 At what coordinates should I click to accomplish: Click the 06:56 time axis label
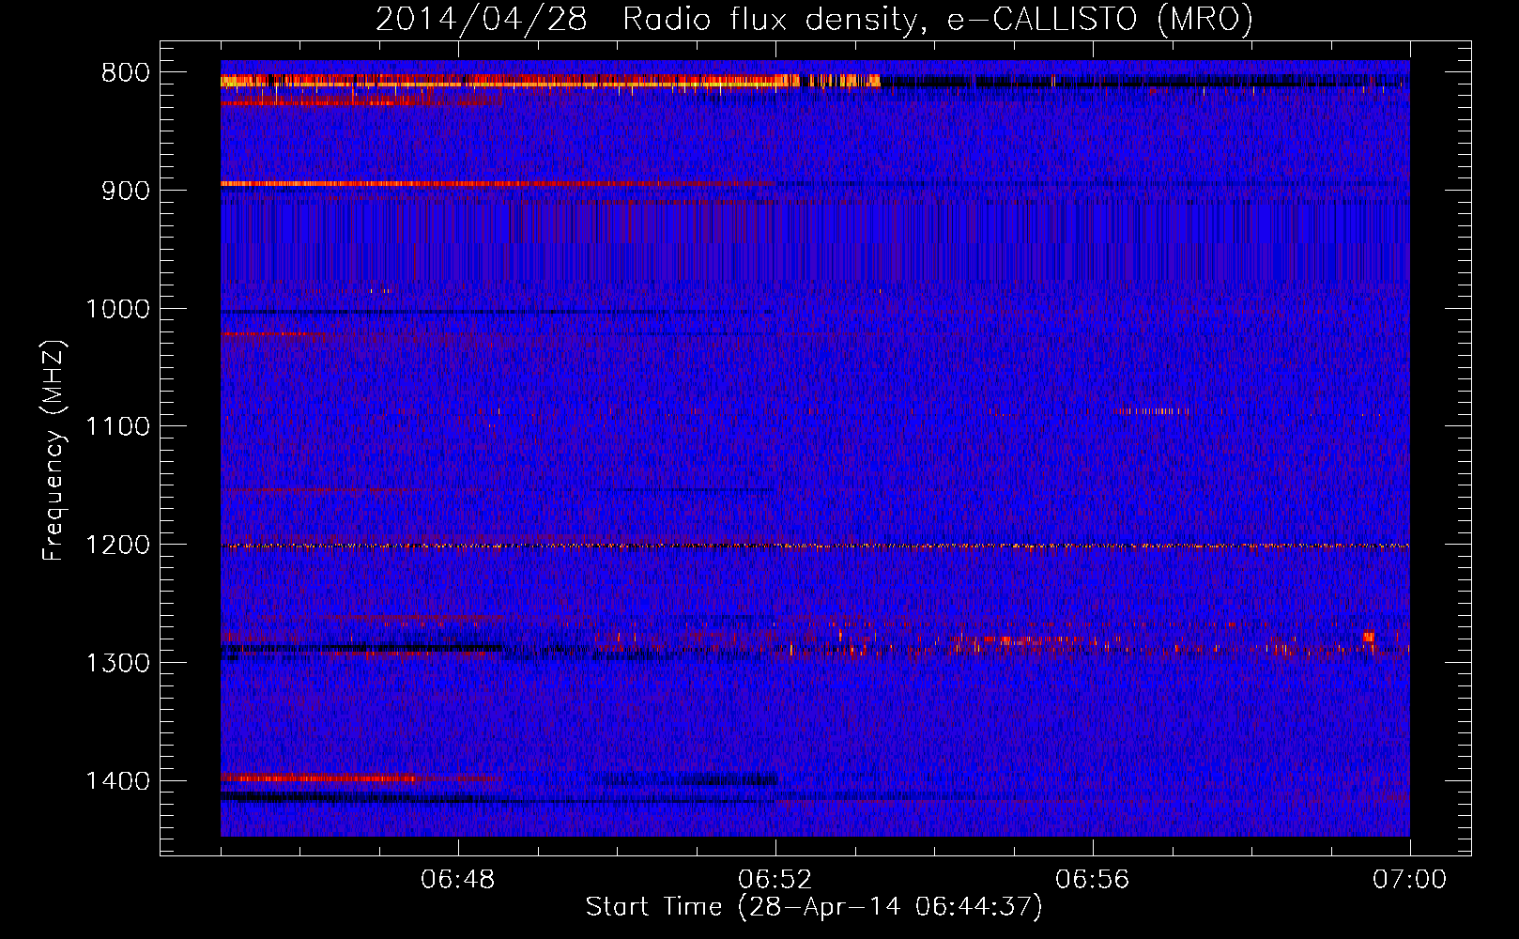[x=1093, y=880]
